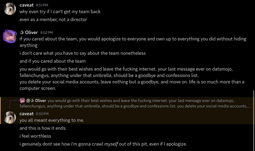Click caveat's avatar on the 8:55 PM message

(x=10, y=117)
